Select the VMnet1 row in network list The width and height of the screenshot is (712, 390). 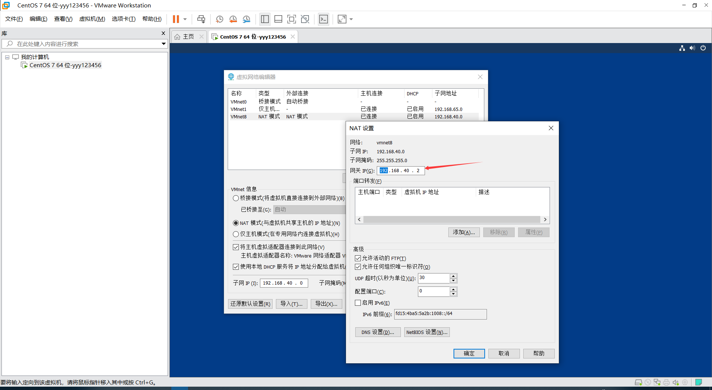point(353,109)
